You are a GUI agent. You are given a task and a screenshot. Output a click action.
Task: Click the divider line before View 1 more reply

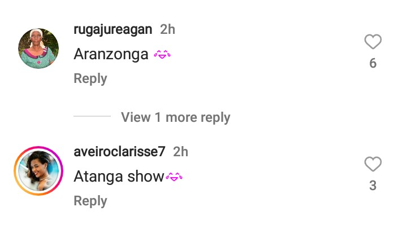tap(92, 116)
